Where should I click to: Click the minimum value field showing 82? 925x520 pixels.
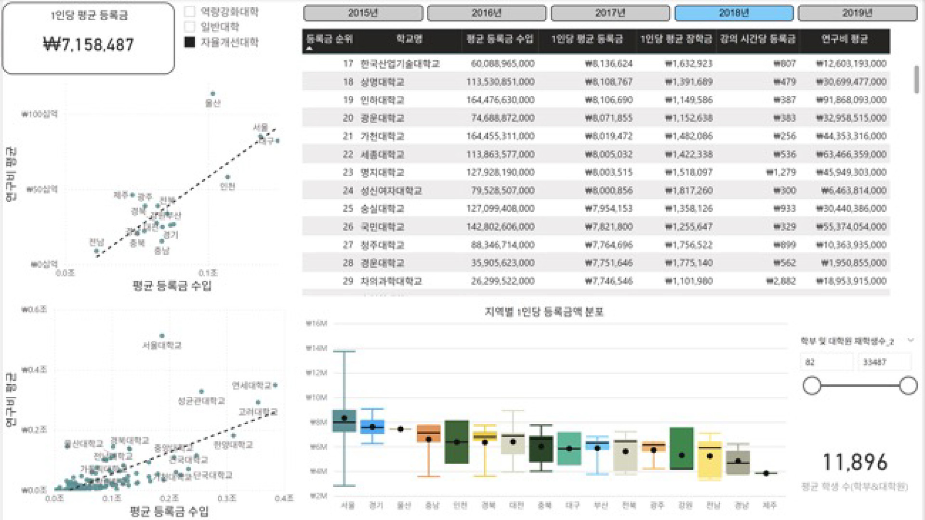point(827,362)
